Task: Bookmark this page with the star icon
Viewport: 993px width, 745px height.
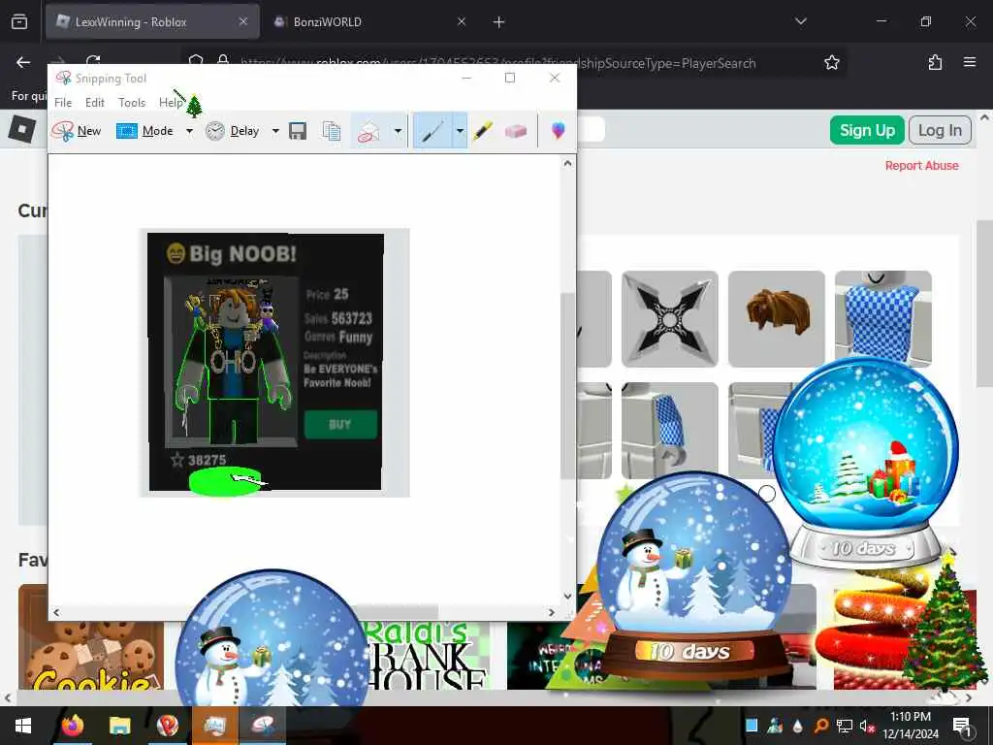Action: click(831, 62)
